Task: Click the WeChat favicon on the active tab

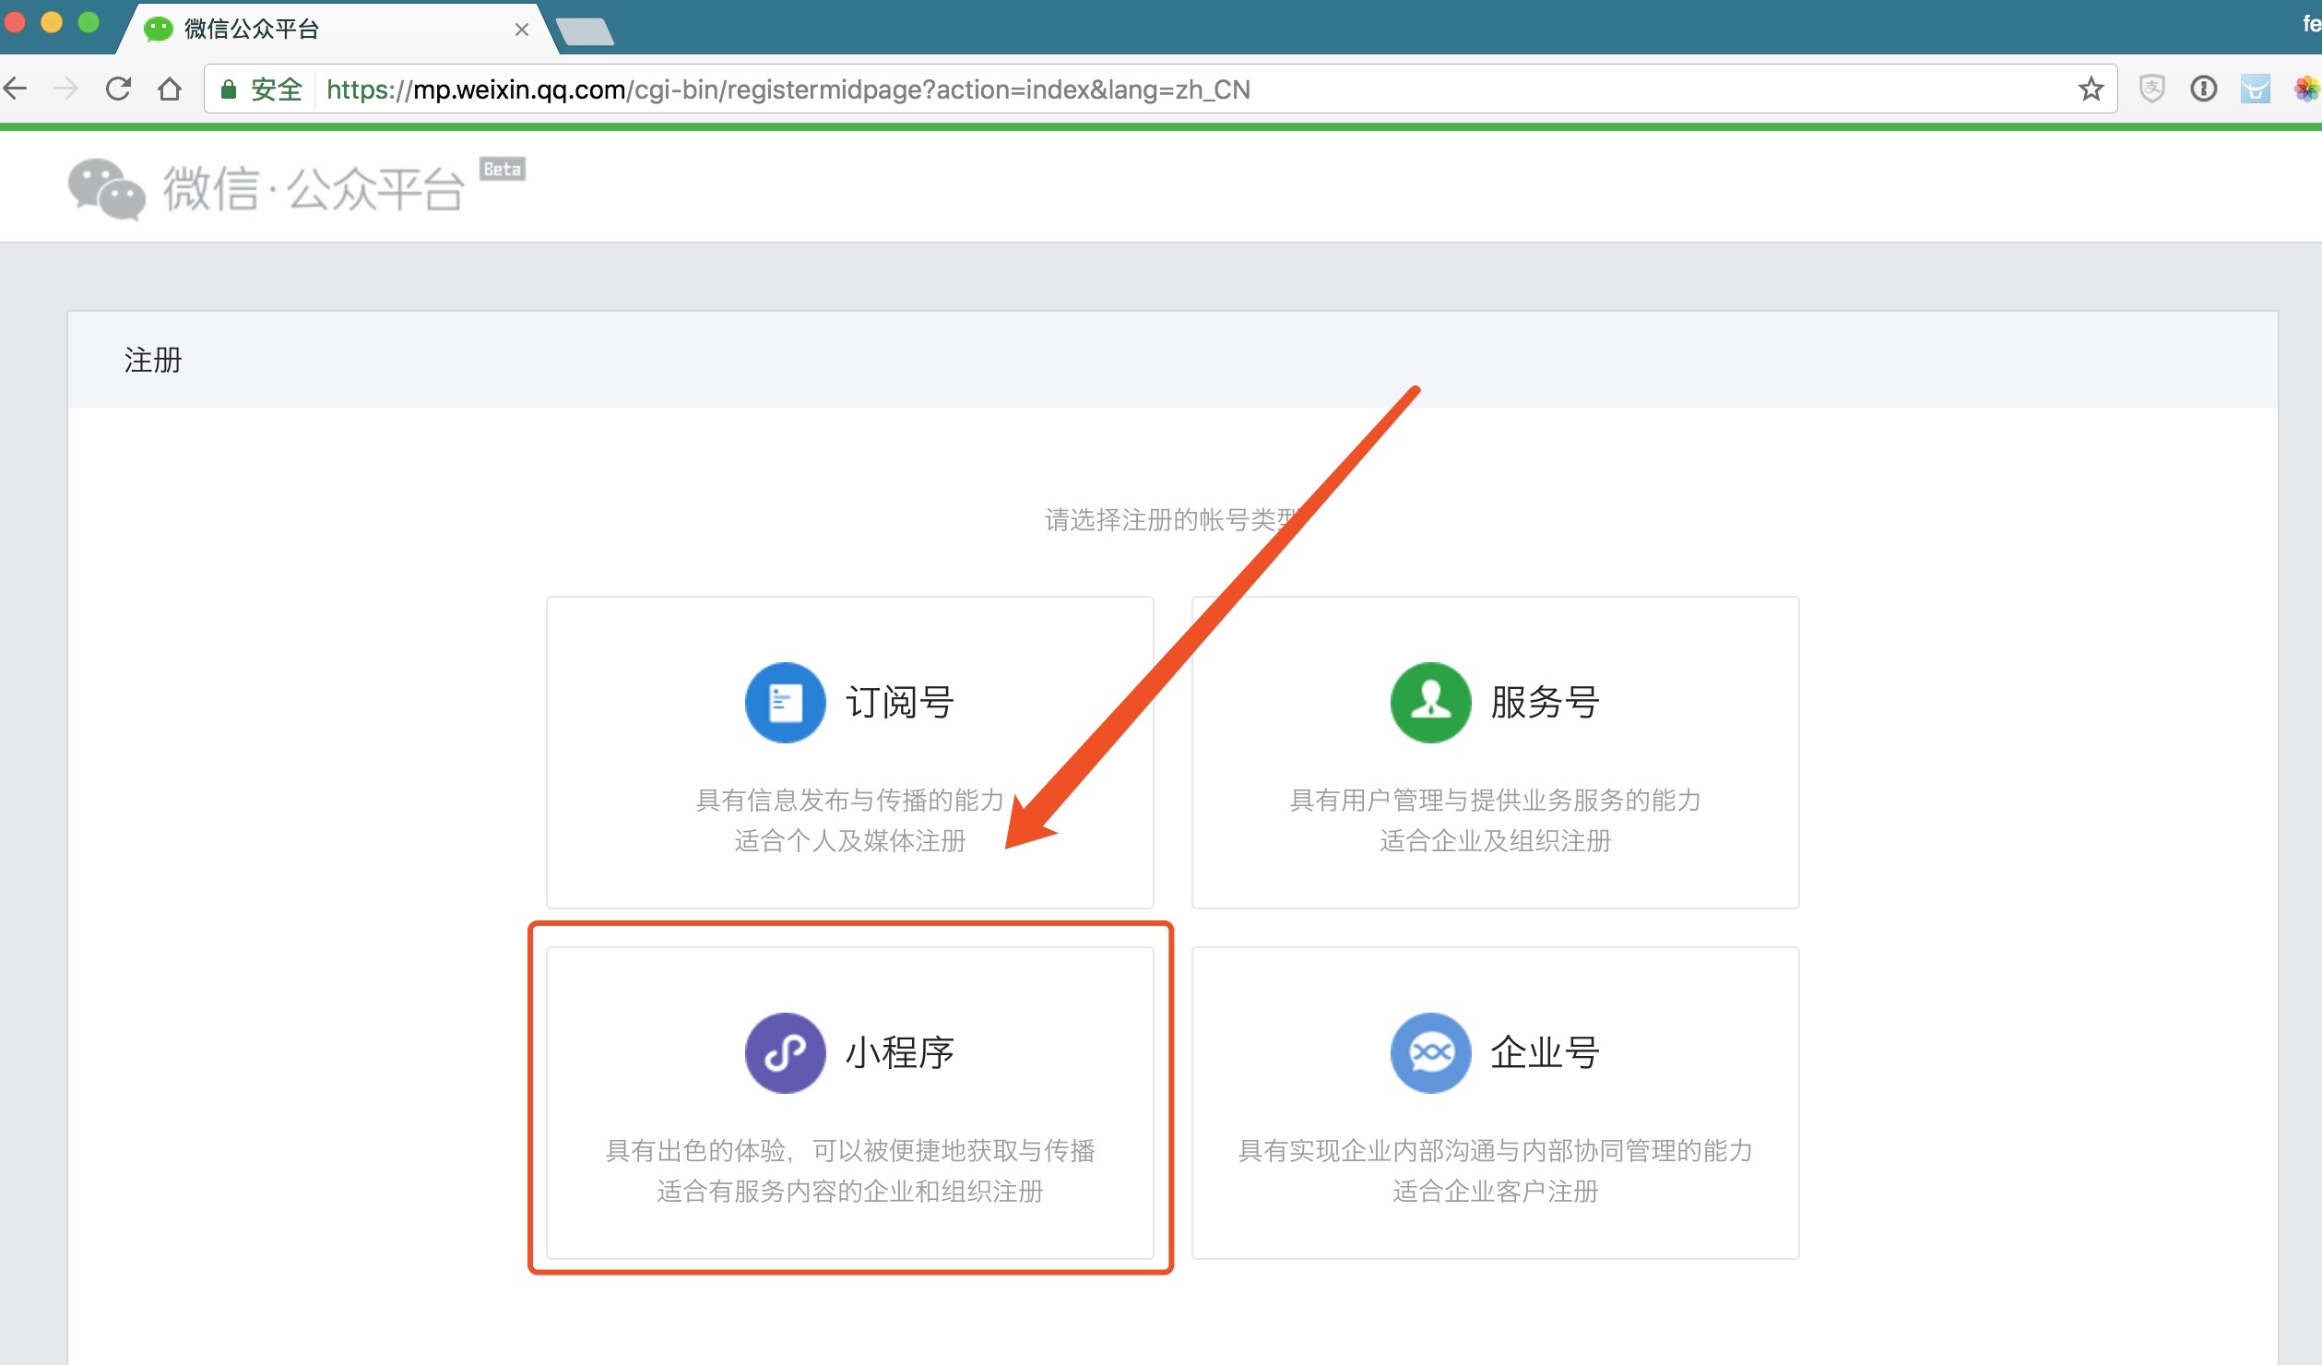Action: point(159,29)
